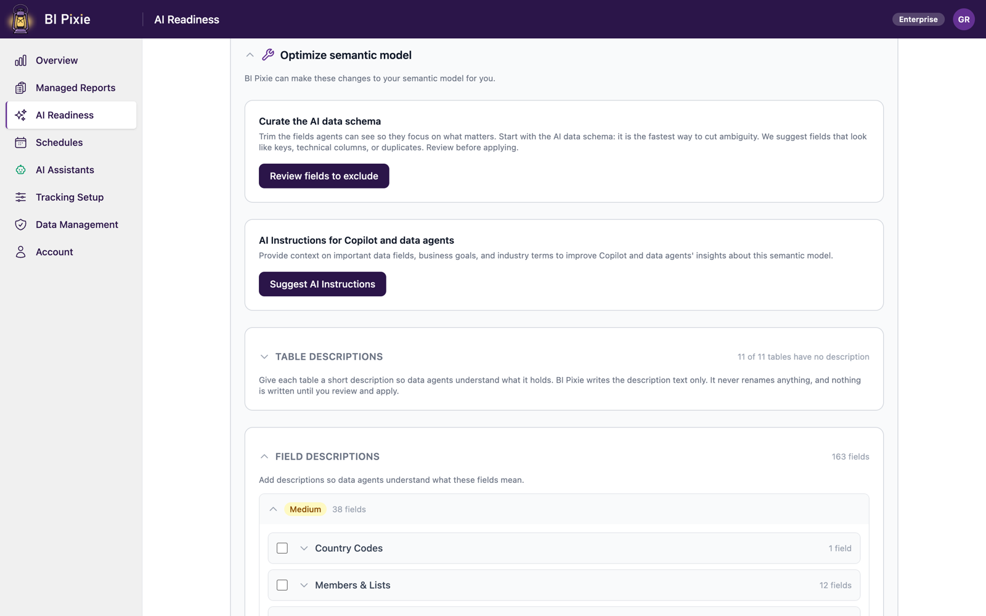This screenshot has width=986, height=616.
Task: Expand the Members & Lists row
Action: coord(304,585)
